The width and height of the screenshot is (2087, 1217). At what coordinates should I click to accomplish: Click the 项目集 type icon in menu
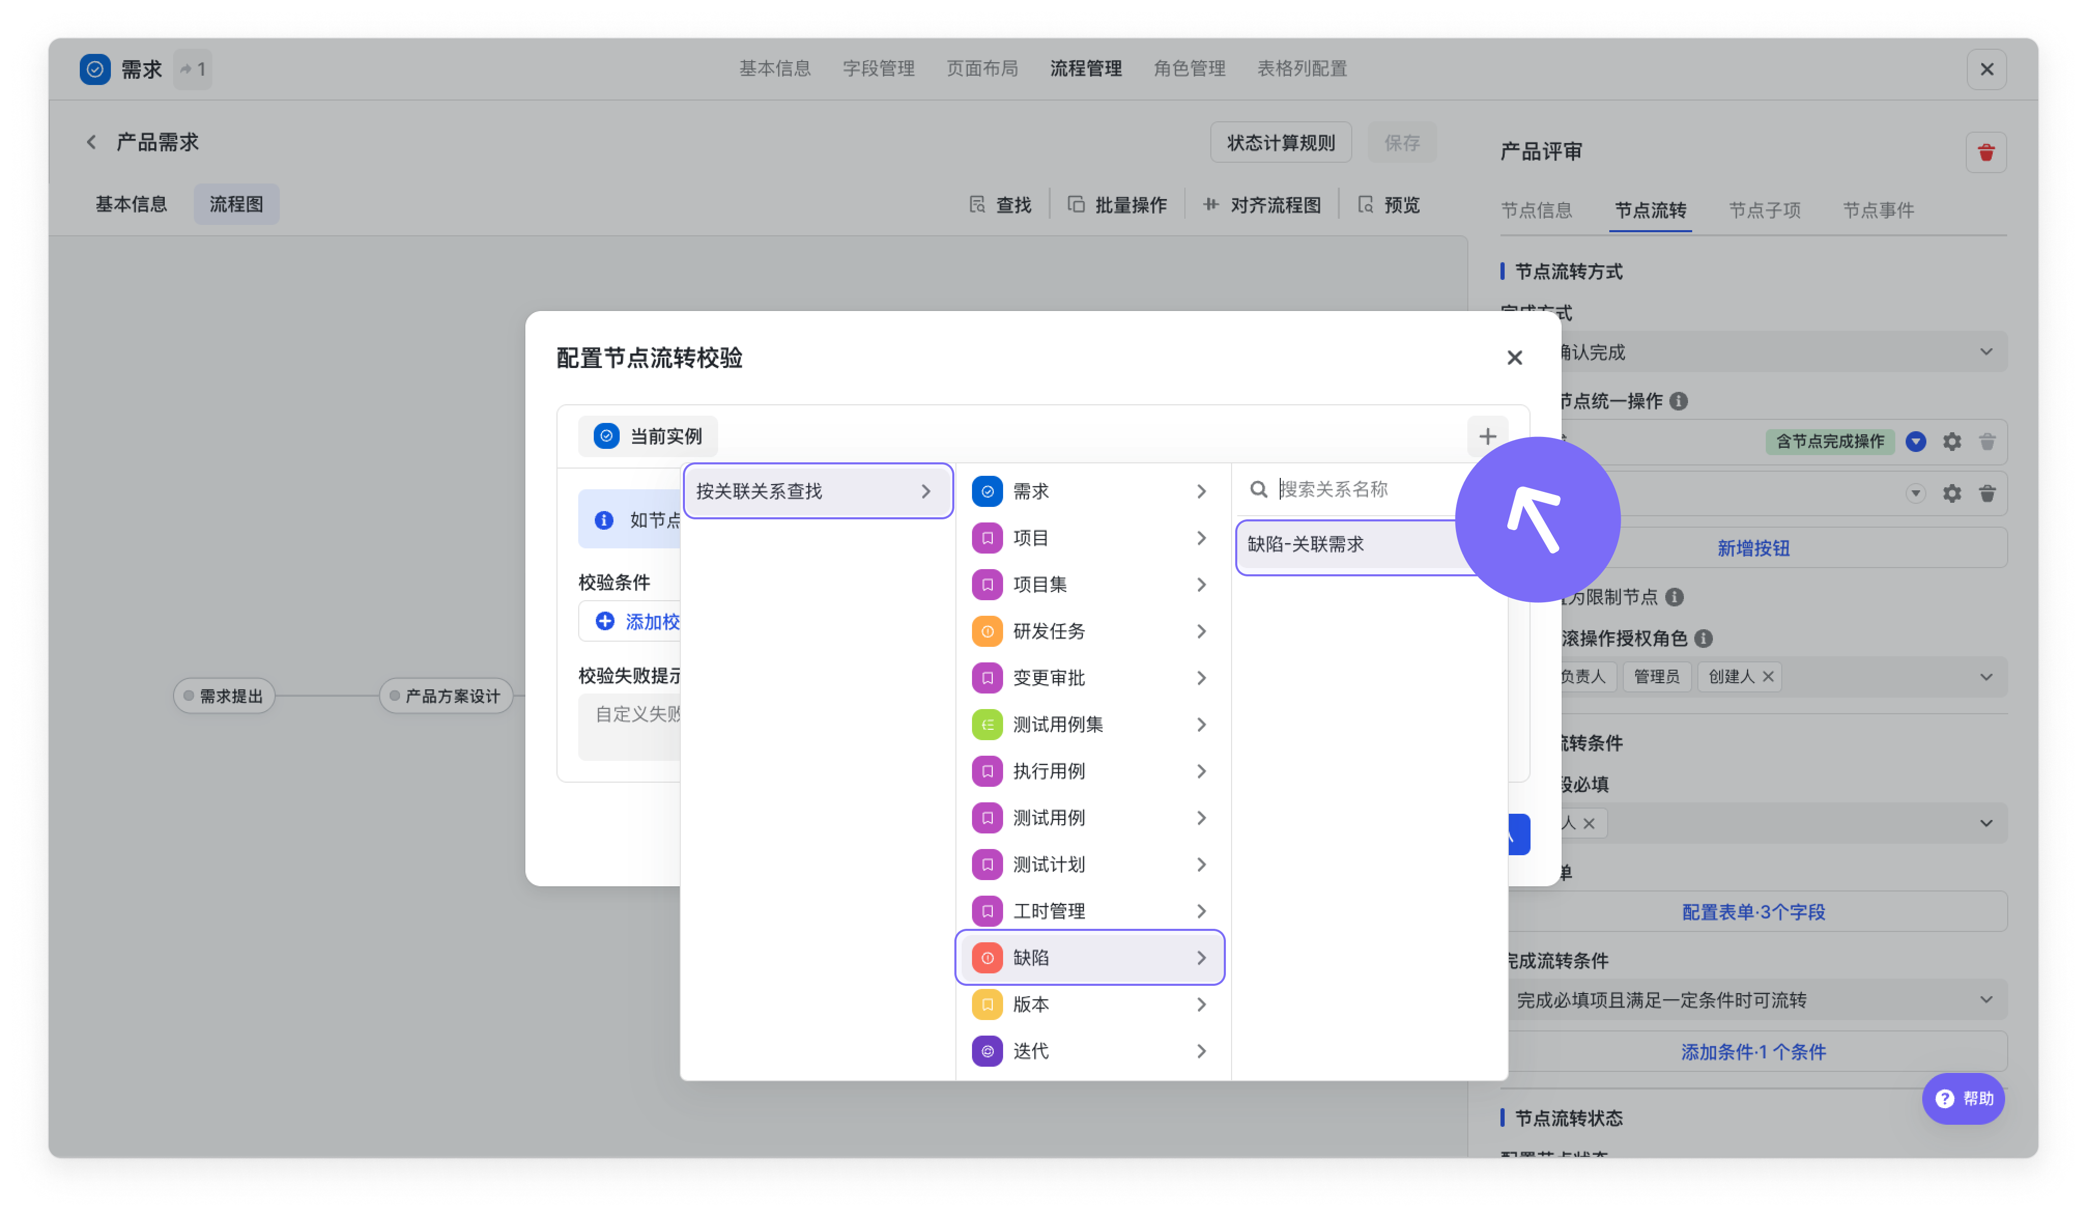click(987, 585)
